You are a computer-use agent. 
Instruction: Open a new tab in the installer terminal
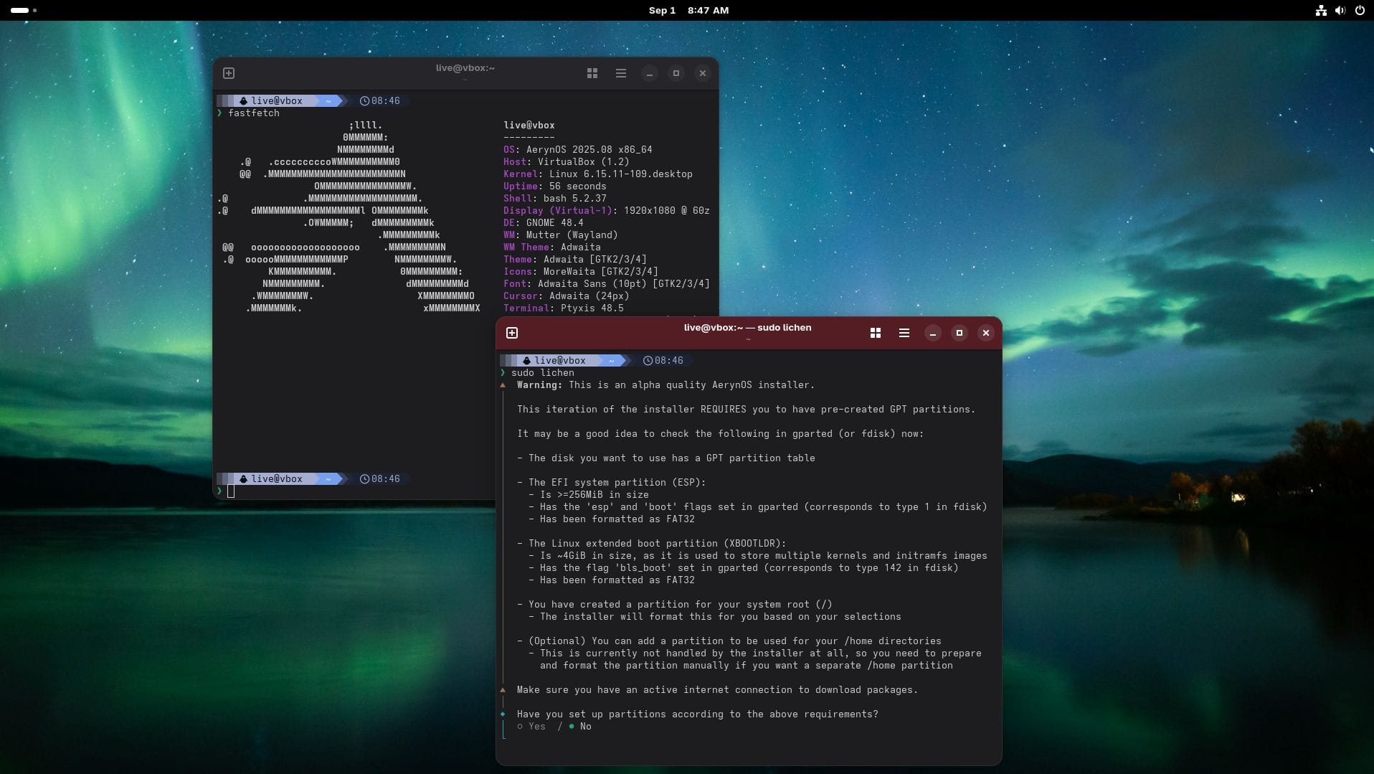point(512,333)
